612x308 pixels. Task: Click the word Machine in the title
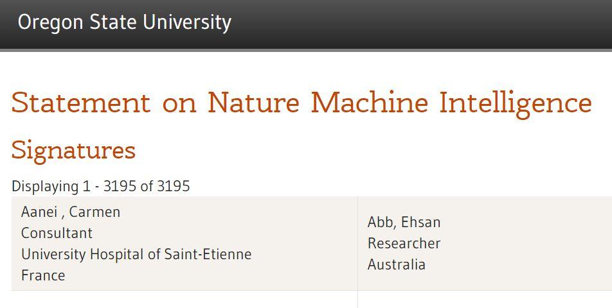tap(370, 102)
